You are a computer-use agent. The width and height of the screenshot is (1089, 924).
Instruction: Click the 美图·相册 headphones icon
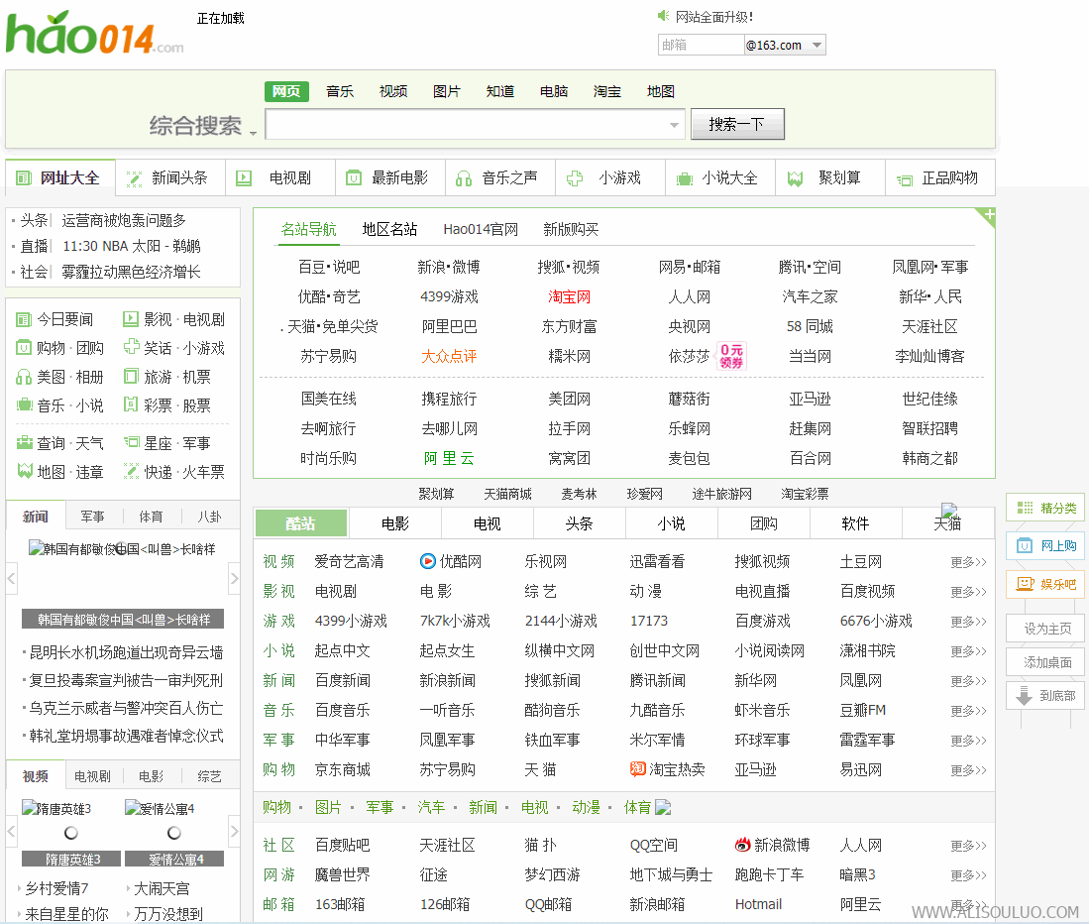(x=24, y=378)
